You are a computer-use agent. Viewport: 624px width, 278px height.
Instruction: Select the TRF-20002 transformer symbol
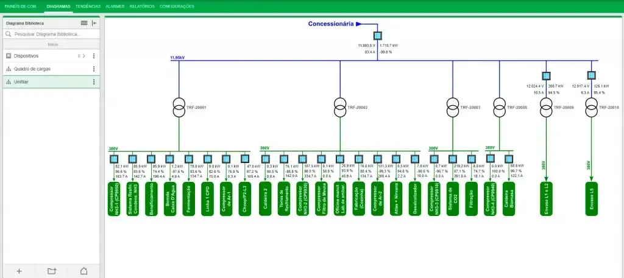pyautogui.click(x=340, y=107)
